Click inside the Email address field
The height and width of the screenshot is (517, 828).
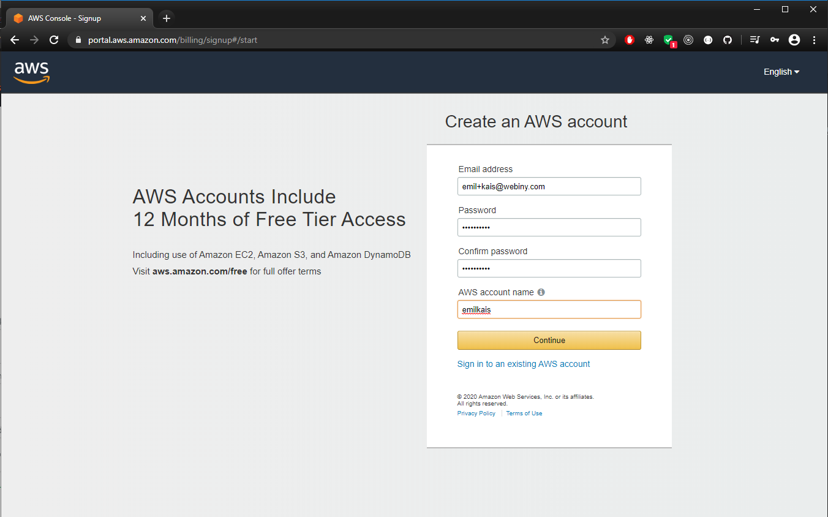(549, 186)
